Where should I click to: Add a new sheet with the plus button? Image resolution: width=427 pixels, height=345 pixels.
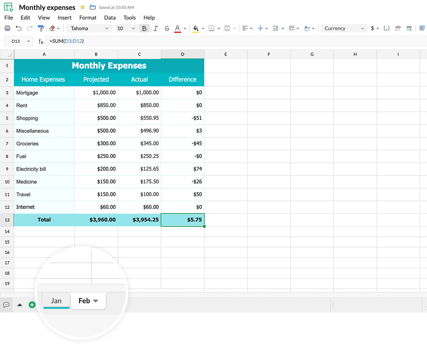[x=32, y=305]
